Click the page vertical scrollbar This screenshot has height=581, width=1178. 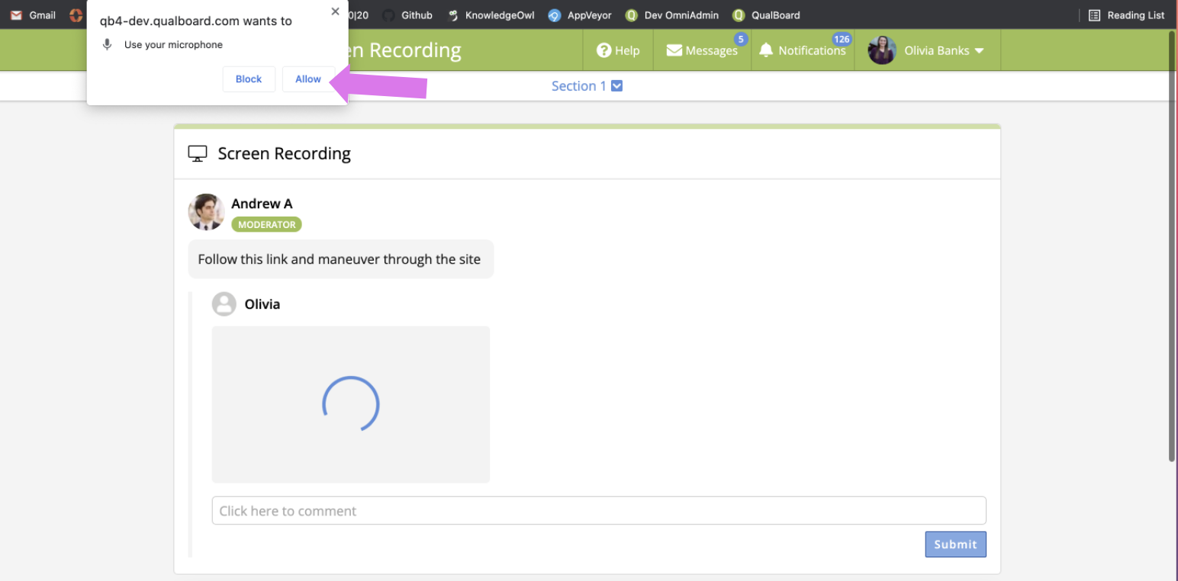pos(1172,248)
